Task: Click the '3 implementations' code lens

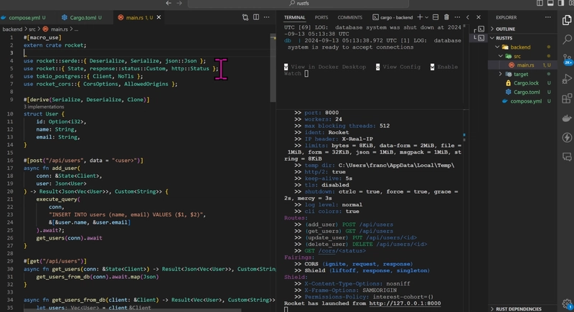Action: 44,107
